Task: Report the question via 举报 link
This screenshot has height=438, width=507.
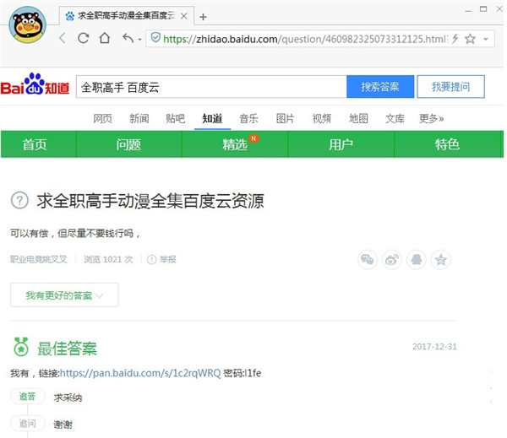Action: [x=161, y=259]
